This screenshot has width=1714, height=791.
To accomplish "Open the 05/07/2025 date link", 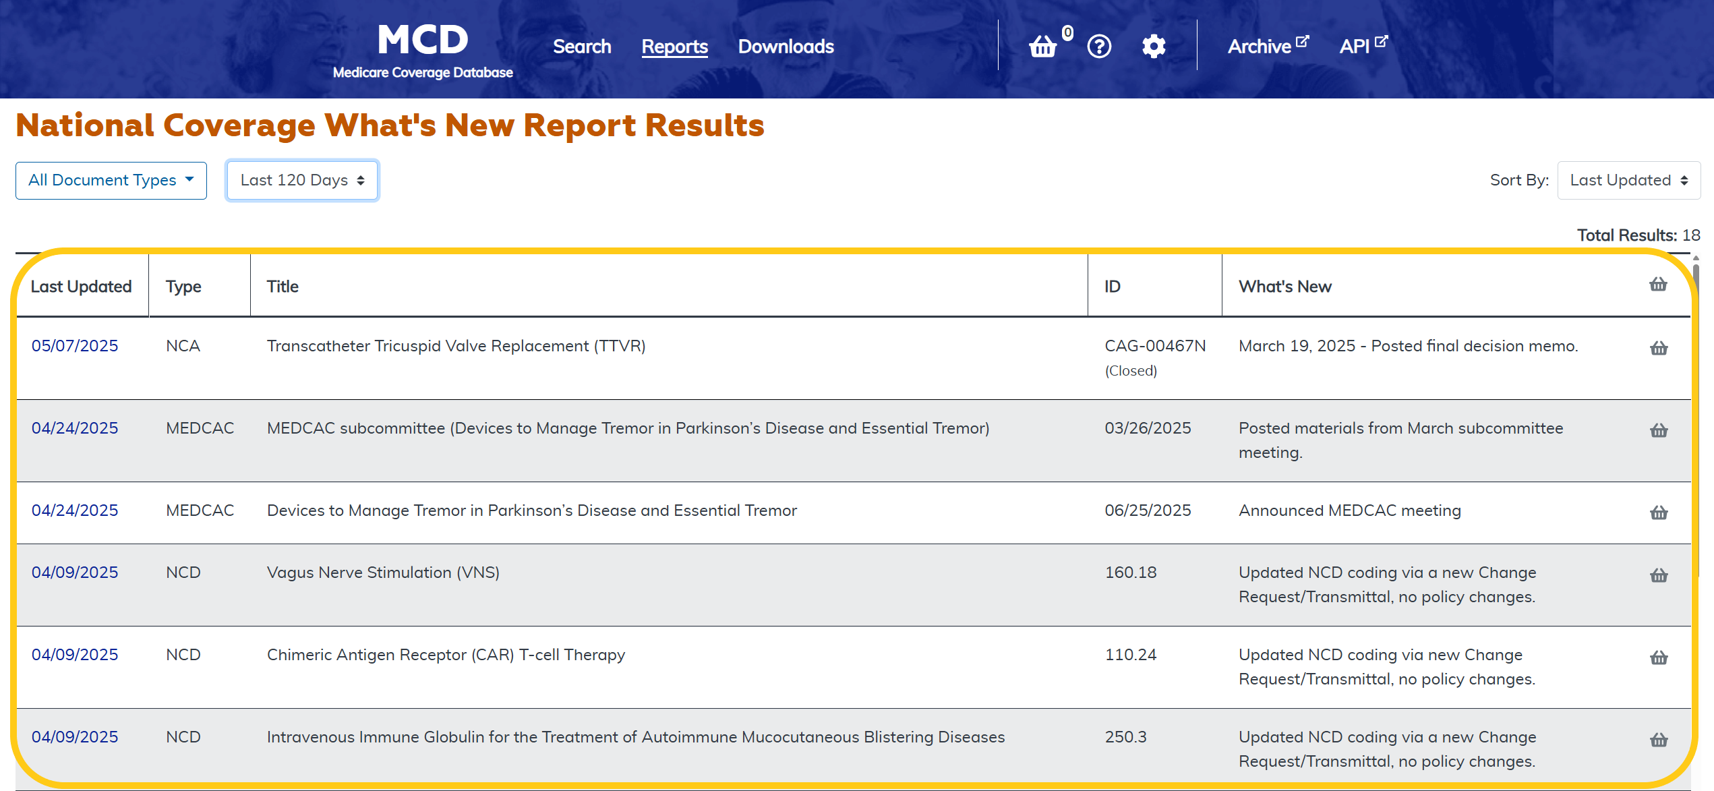I will (x=75, y=346).
